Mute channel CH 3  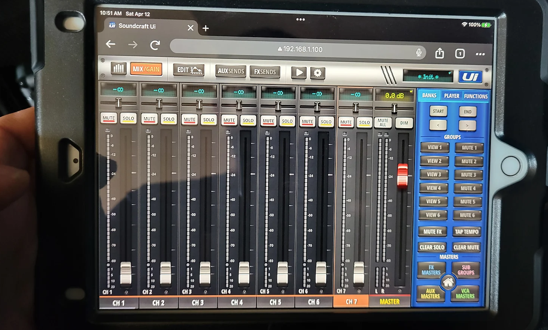coord(190,119)
